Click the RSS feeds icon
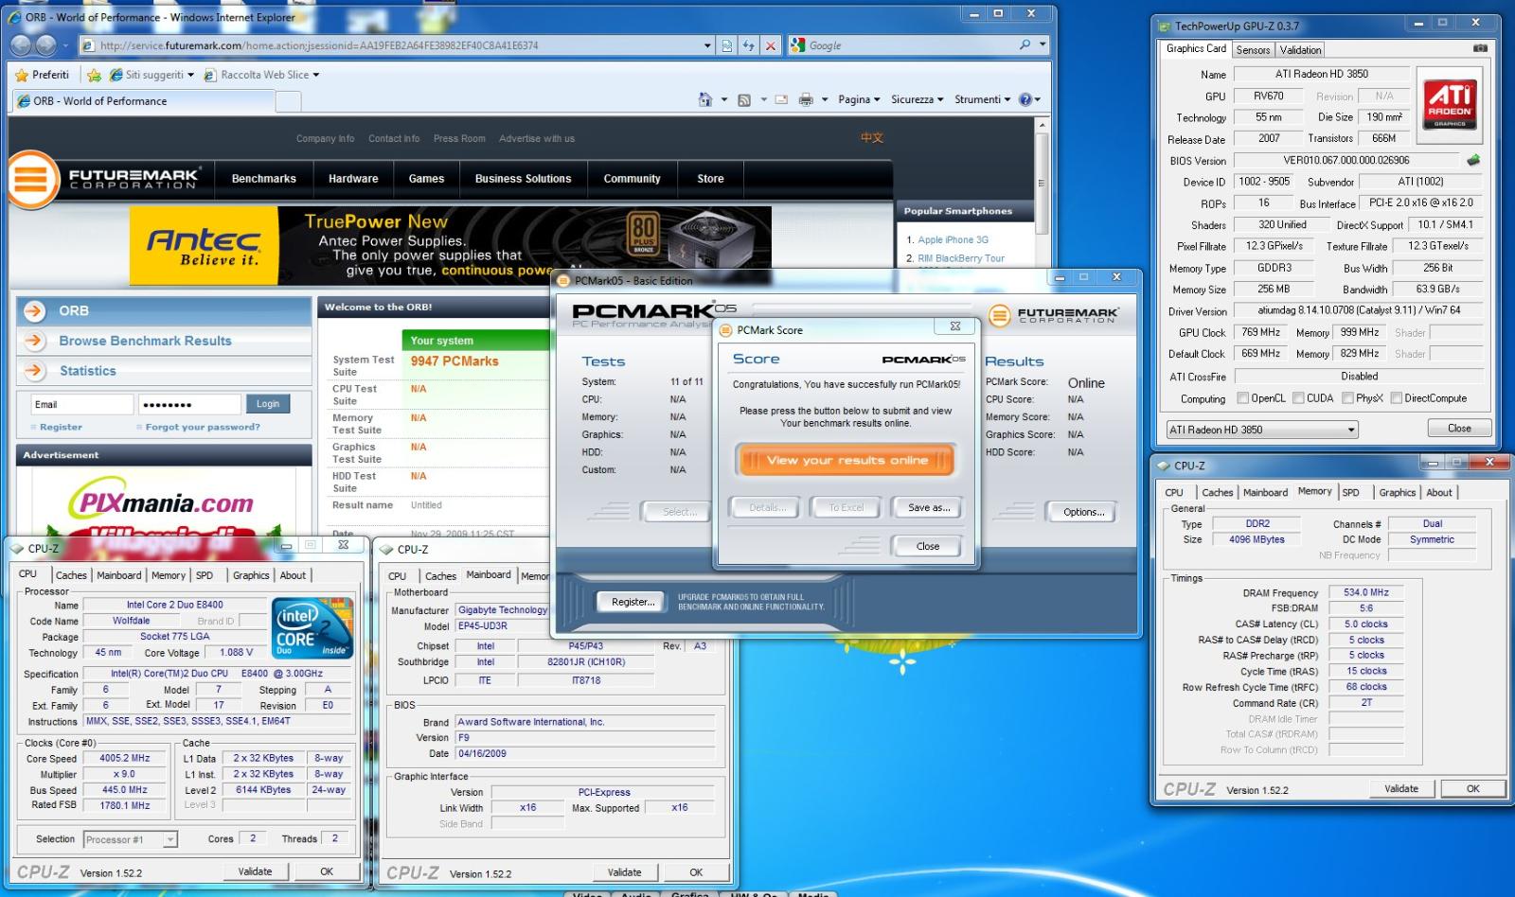Image resolution: width=1515 pixels, height=897 pixels. [744, 99]
